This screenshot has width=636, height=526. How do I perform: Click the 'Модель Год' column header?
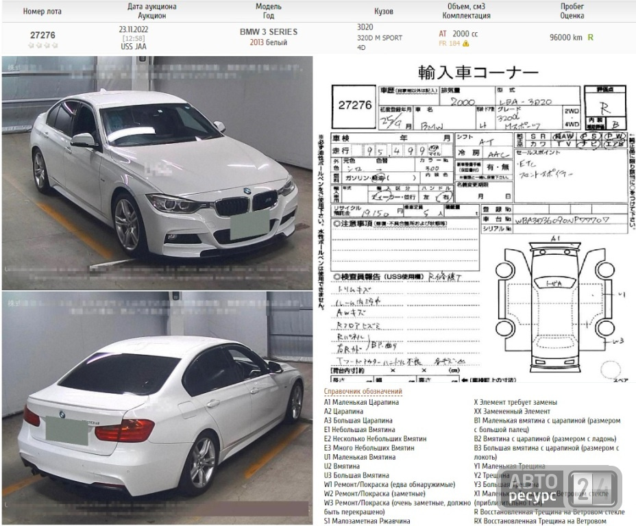tap(269, 12)
